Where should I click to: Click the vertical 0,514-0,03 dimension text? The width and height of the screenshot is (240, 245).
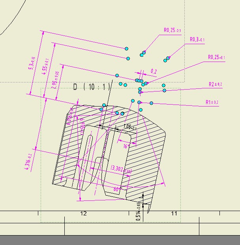point(139,211)
